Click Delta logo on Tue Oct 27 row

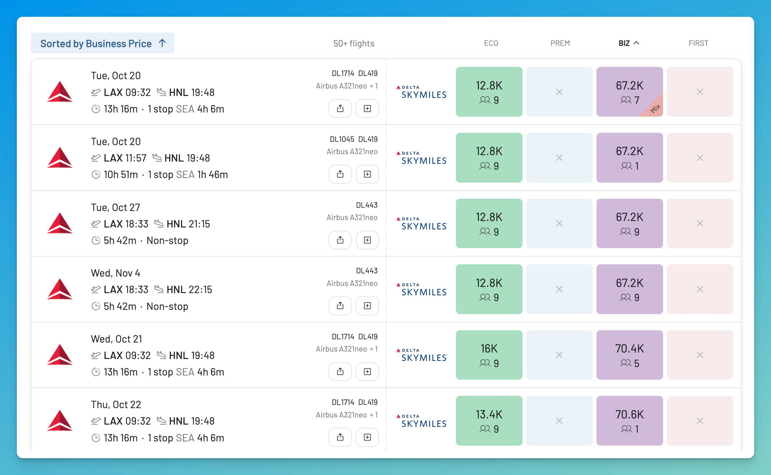pos(60,223)
